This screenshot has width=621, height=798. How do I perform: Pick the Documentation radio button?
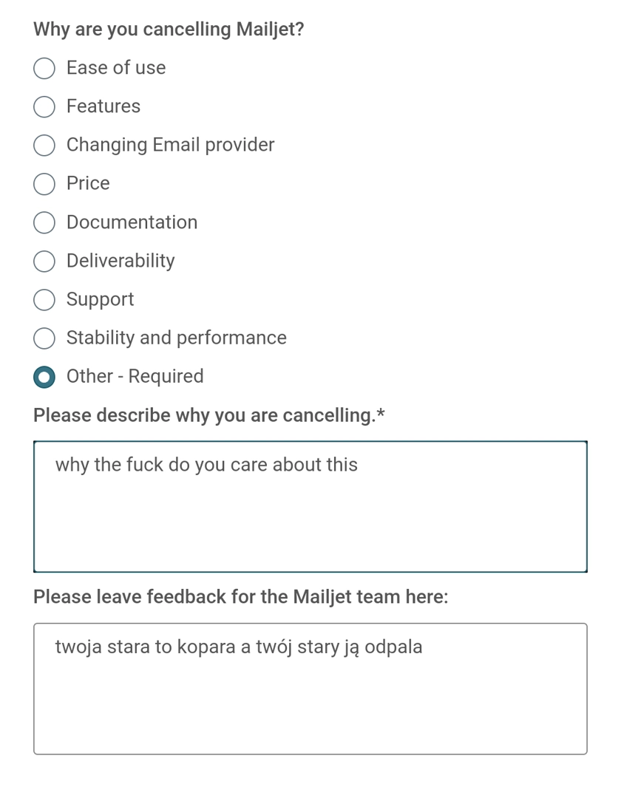tap(44, 222)
